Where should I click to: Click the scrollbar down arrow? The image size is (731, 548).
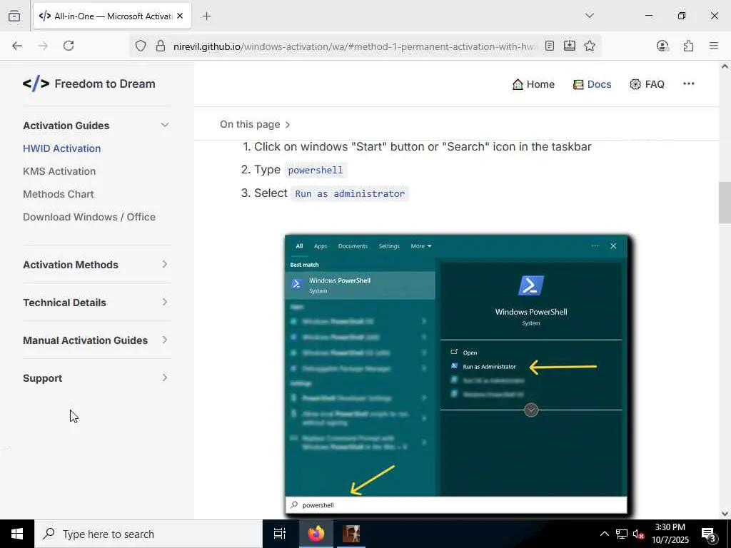click(x=725, y=514)
